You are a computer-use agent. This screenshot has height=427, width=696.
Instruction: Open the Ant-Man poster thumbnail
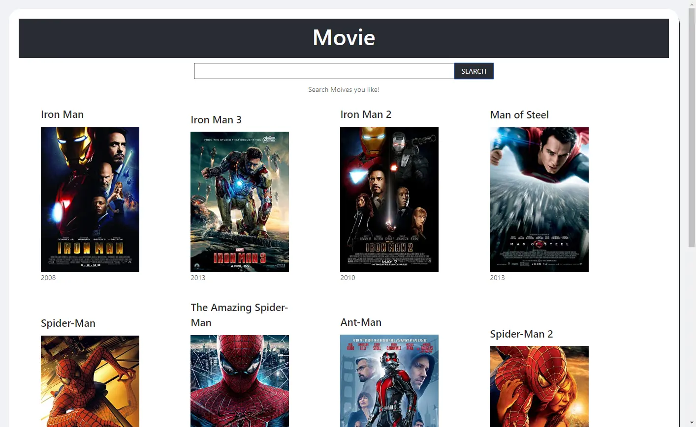[x=389, y=381]
